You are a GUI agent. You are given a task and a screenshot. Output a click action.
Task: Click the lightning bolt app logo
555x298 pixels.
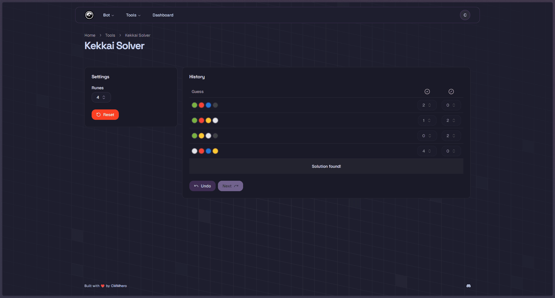[x=89, y=15]
